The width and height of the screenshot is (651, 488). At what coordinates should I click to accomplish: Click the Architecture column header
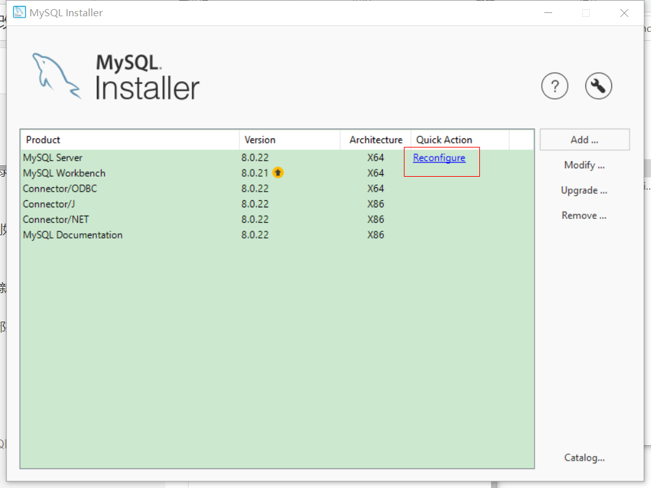click(375, 139)
